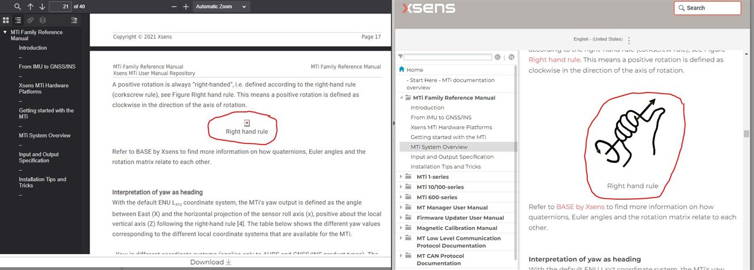The height and width of the screenshot is (270, 754).
Task: Select Getting started with the MTi in navigation
Action: (448, 137)
